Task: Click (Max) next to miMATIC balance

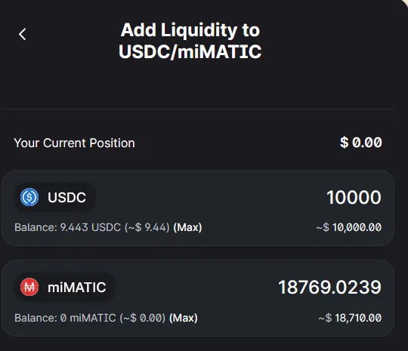Action: tap(184, 318)
